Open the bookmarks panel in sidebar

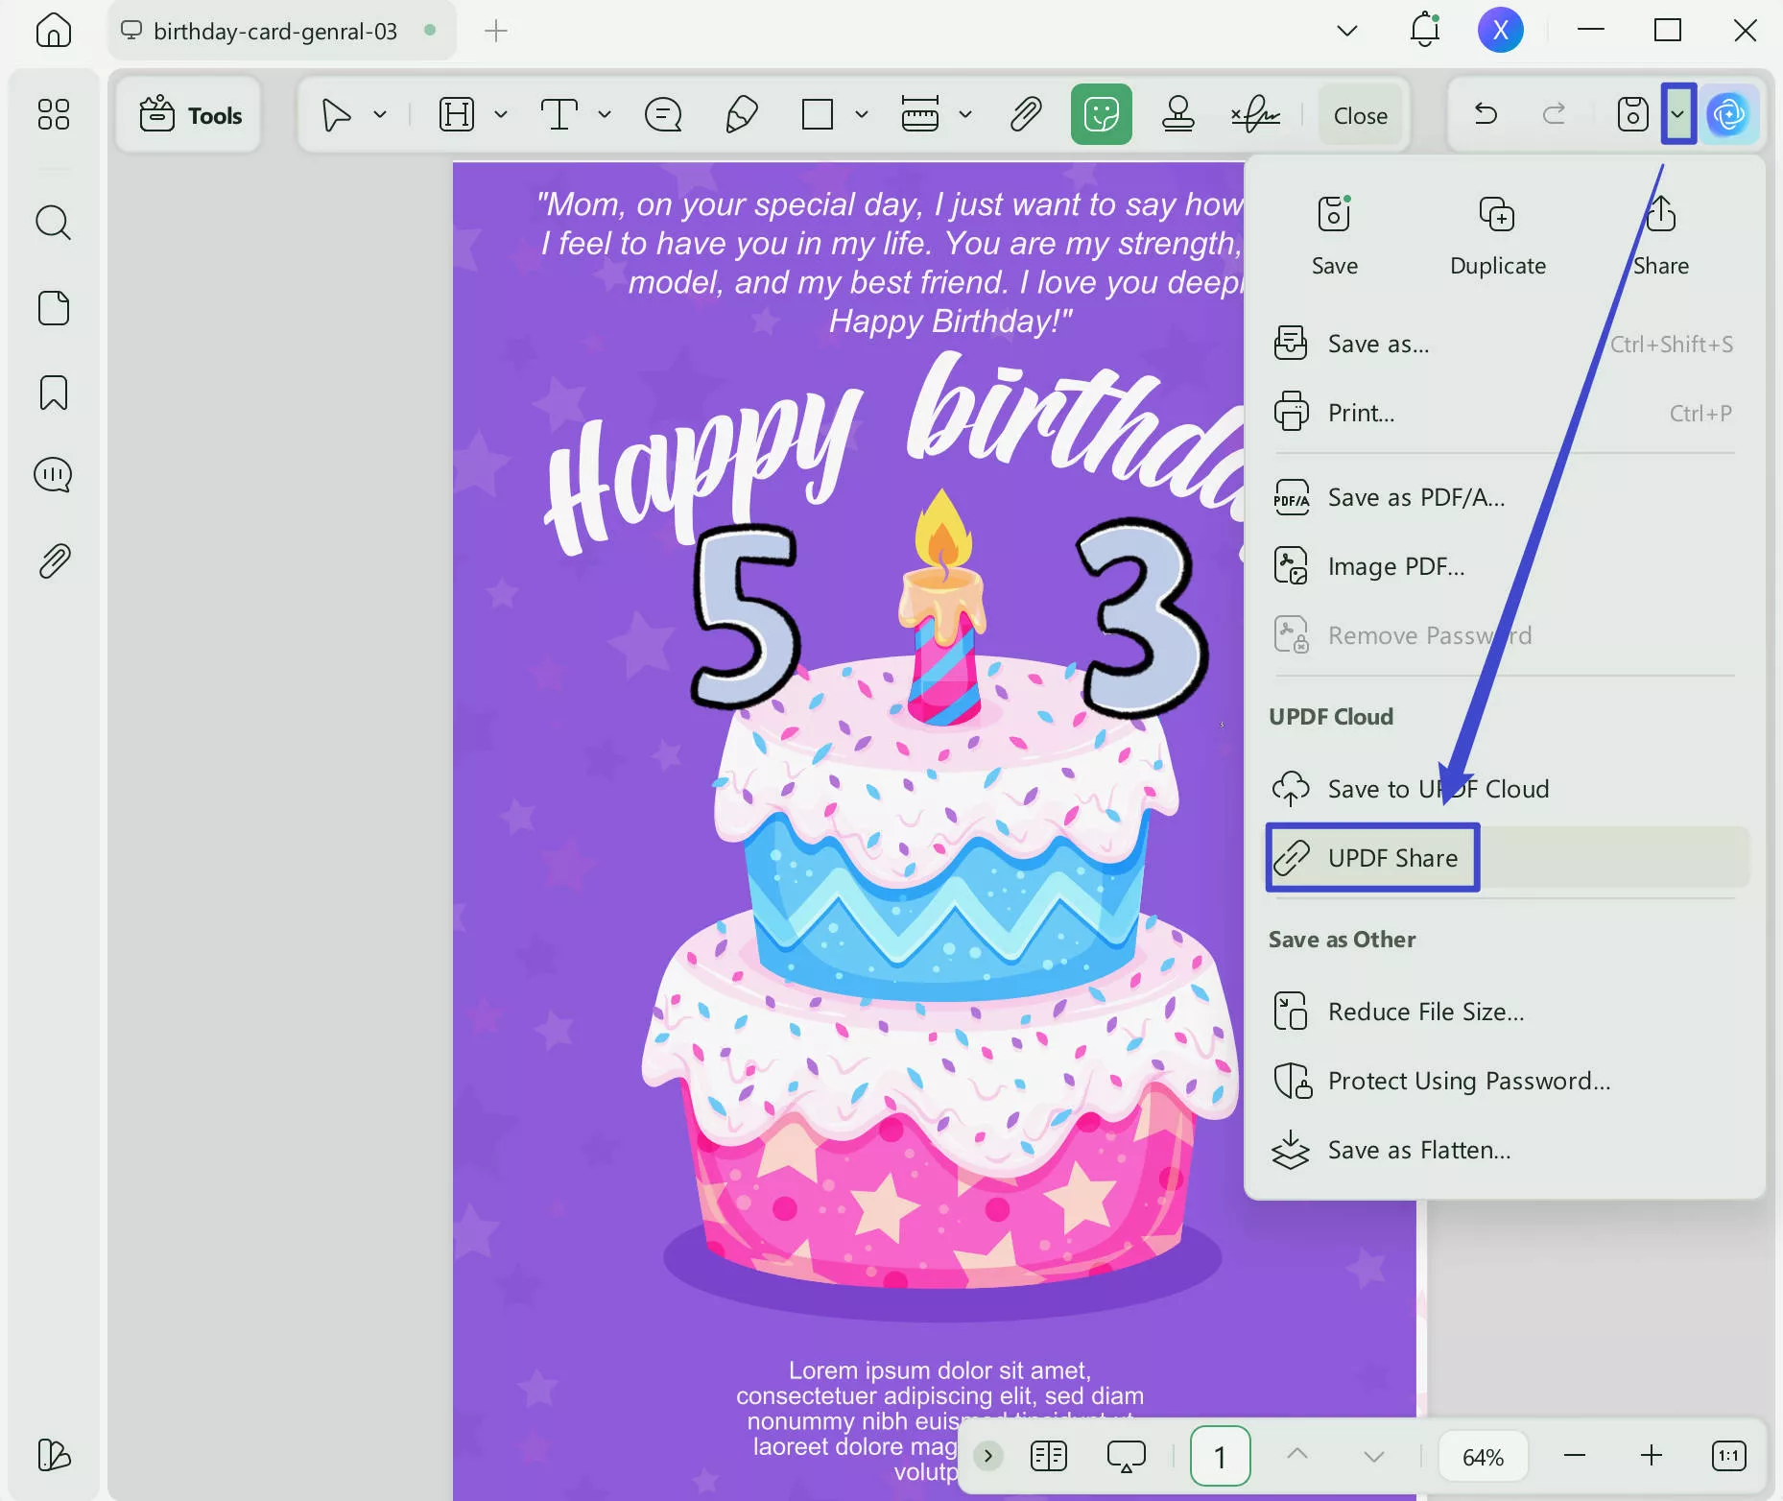[55, 393]
